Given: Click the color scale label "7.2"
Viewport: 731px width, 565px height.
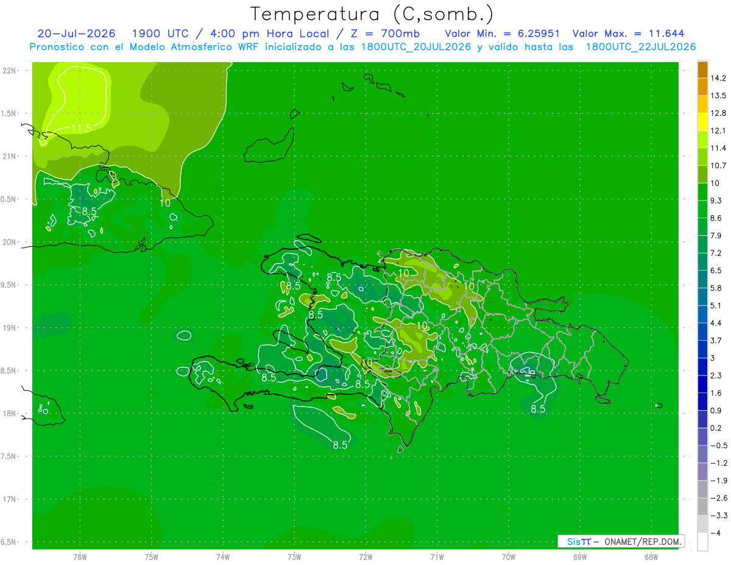Looking at the screenshot, I should (x=716, y=253).
